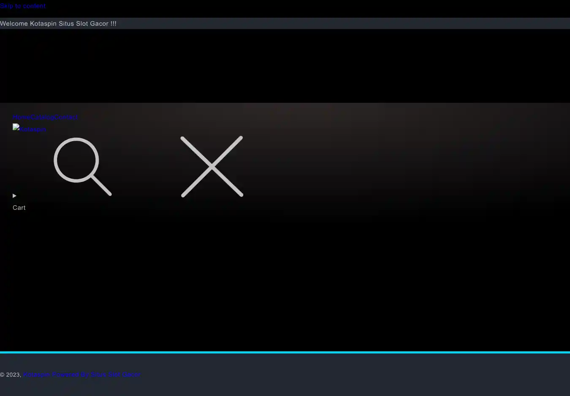The height and width of the screenshot is (396, 570).
Task: Click the Skip to content link
Action: [x=23, y=6]
